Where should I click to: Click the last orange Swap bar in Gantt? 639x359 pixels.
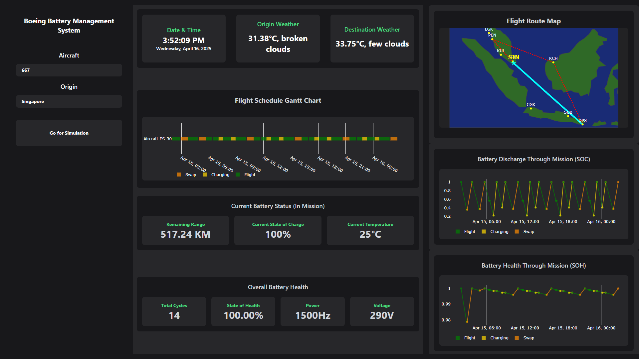click(x=394, y=139)
